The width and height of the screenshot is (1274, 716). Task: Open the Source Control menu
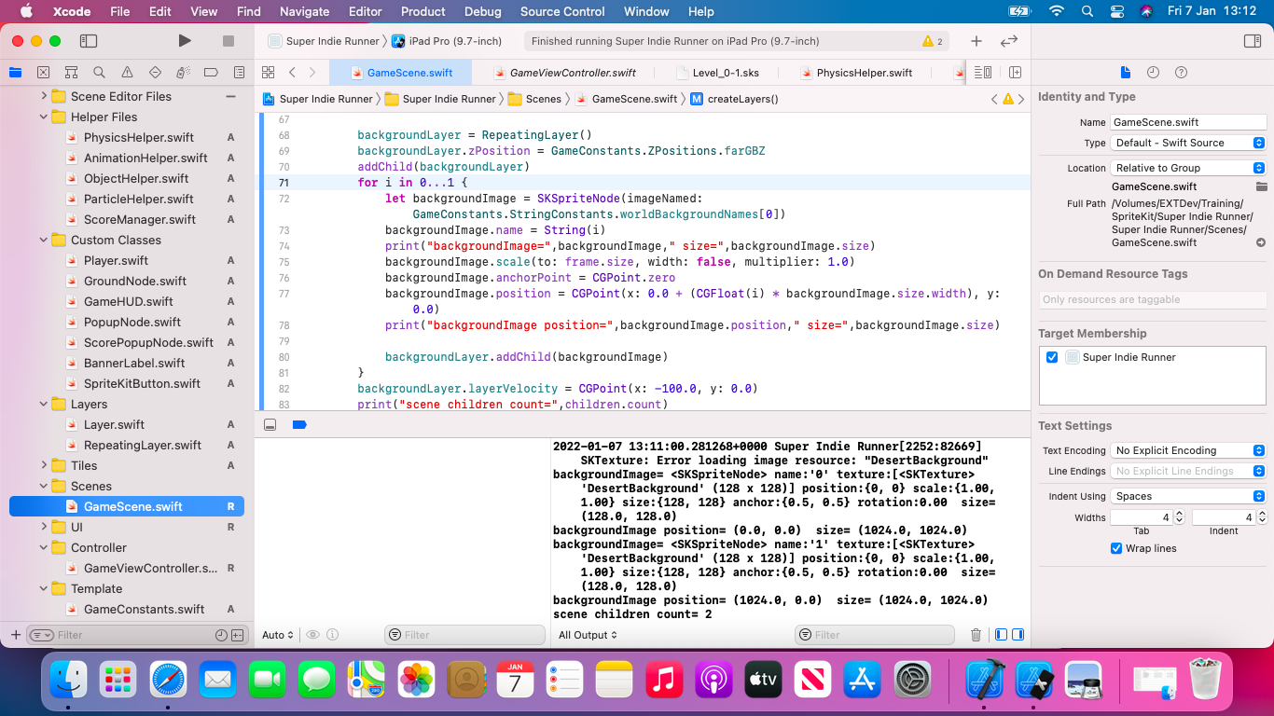pos(561,11)
